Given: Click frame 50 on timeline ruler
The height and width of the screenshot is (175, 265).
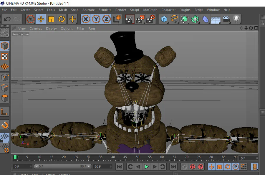Looking at the screenshot, I should click(x=138, y=157).
